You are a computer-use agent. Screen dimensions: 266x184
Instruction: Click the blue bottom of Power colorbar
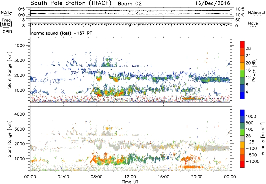[242, 95]
